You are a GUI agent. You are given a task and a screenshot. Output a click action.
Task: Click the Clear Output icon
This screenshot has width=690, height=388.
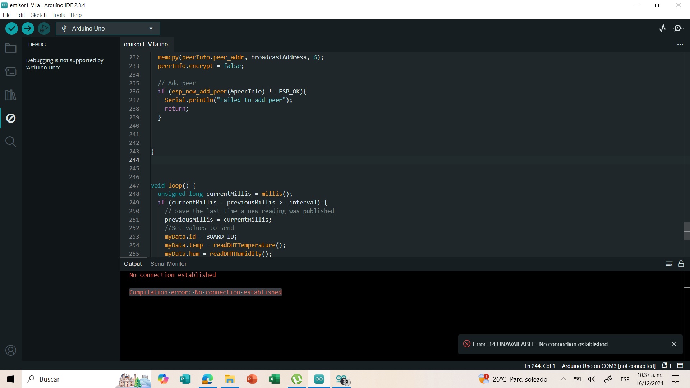click(x=669, y=264)
